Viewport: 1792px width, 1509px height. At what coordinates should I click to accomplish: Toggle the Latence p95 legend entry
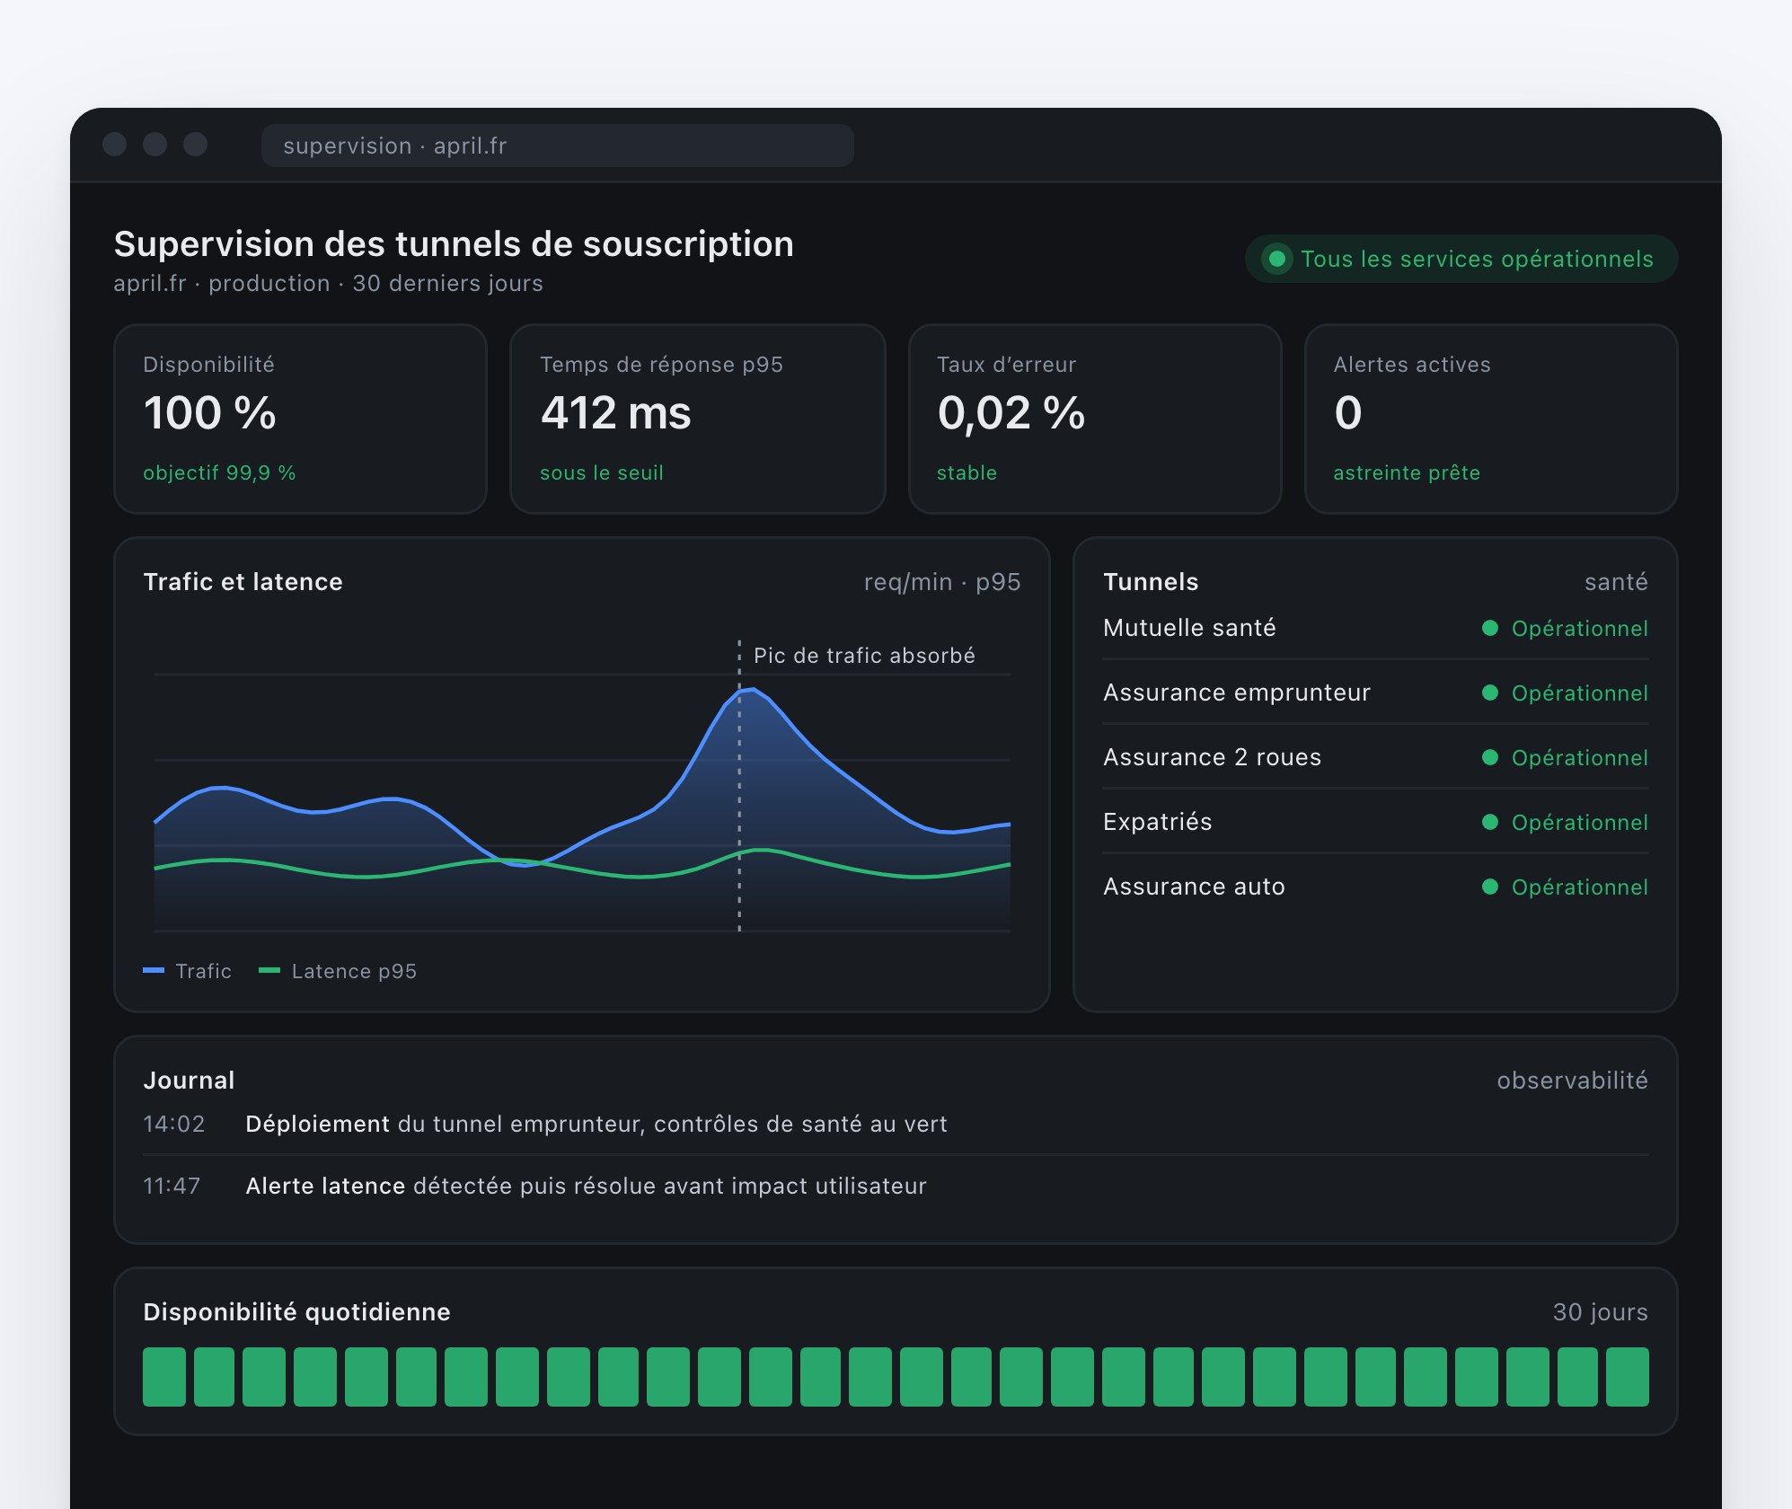[338, 971]
